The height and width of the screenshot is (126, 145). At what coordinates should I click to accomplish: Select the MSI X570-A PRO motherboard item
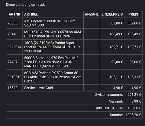[x=53, y=34]
